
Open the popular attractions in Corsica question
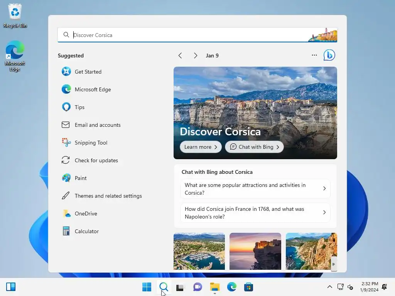click(x=255, y=189)
